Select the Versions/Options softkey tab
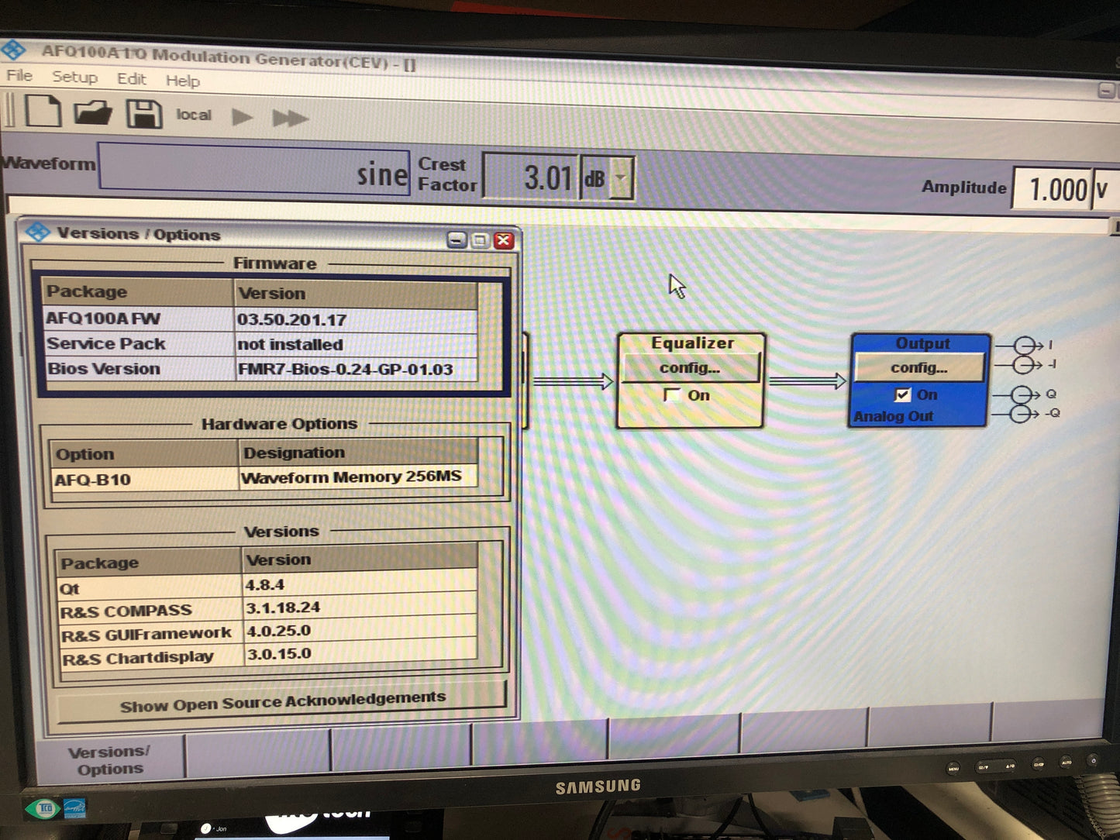The height and width of the screenshot is (840, 1120). (109, 759)
